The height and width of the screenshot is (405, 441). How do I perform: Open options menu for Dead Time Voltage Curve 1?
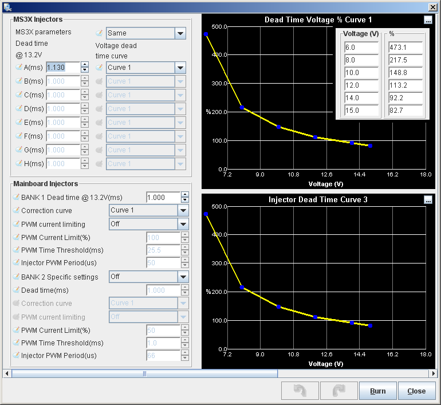(x=428, y=20)
